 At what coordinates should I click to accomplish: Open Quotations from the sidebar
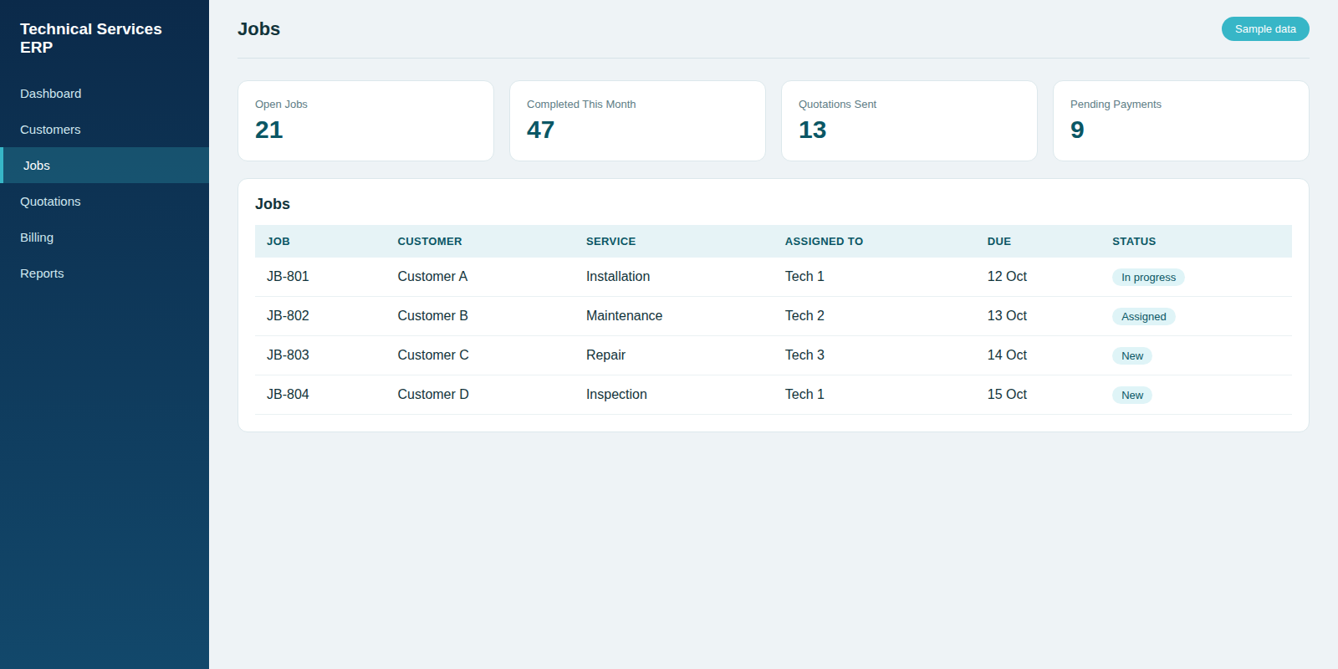click(105, 202)
